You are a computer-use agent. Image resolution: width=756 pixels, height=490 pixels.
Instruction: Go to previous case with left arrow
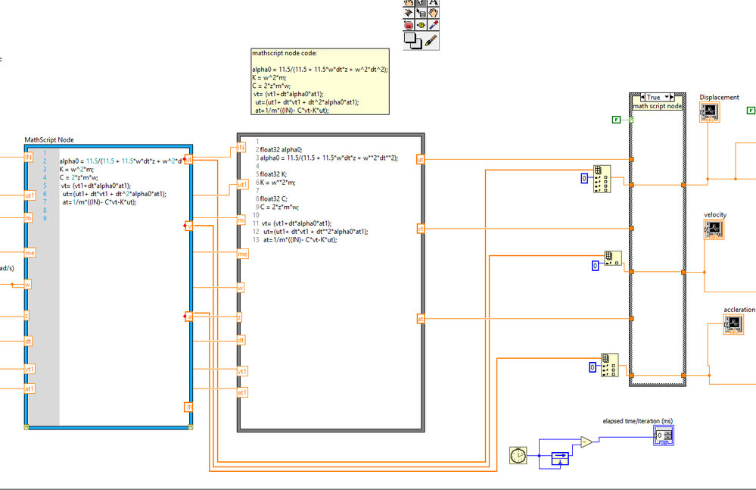(x=642, y=98)
